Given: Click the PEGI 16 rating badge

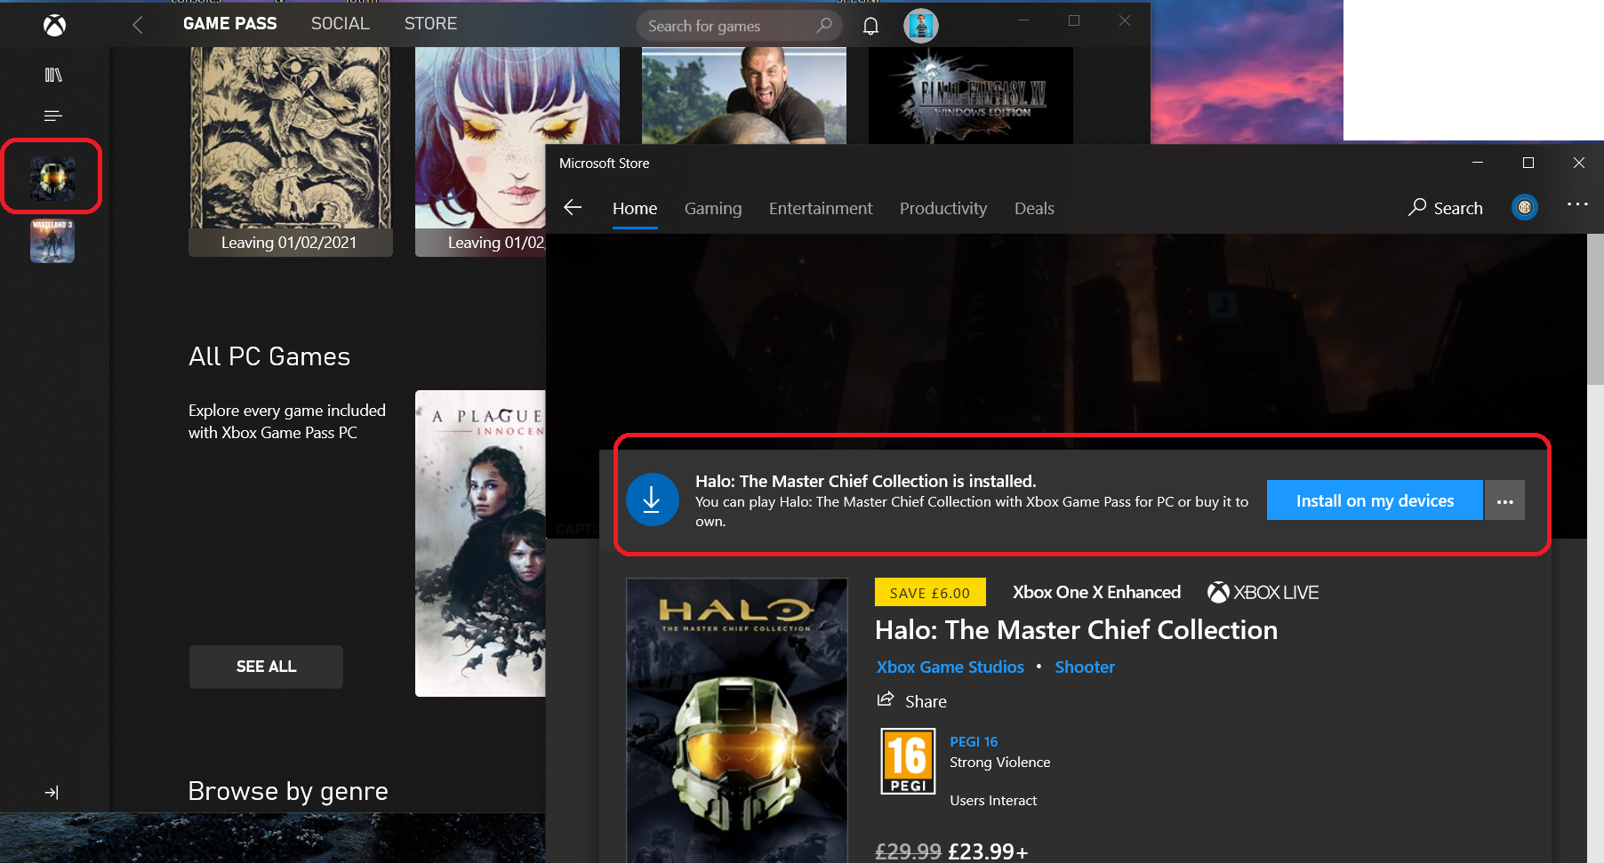Looking at the screenshot, I should pos(908,761).
